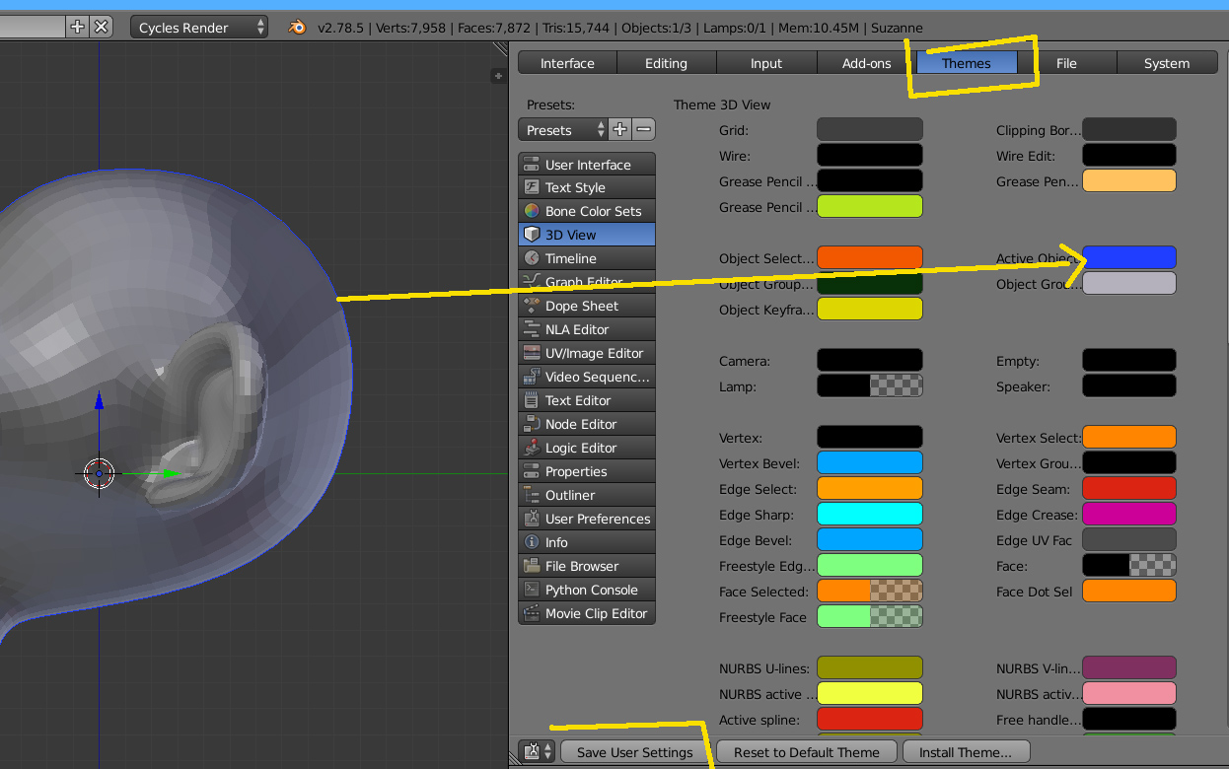Switch to the Themes tab
The image size is (1229, 769).
(x=967, y=63)
